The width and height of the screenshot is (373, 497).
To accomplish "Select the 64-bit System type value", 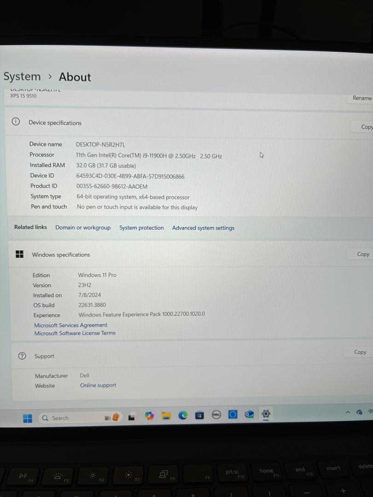I will 133,197.
